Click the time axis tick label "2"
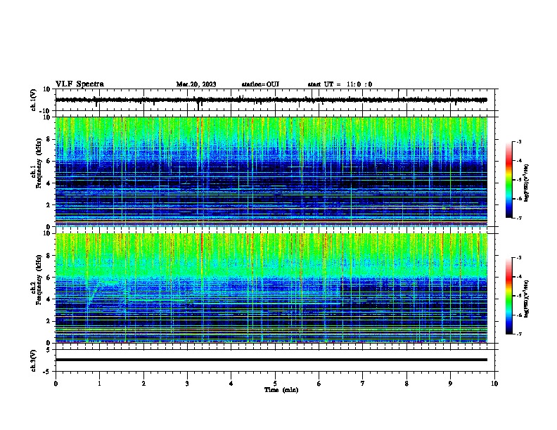This screenshot has height=430, width=557. (143, 384)
